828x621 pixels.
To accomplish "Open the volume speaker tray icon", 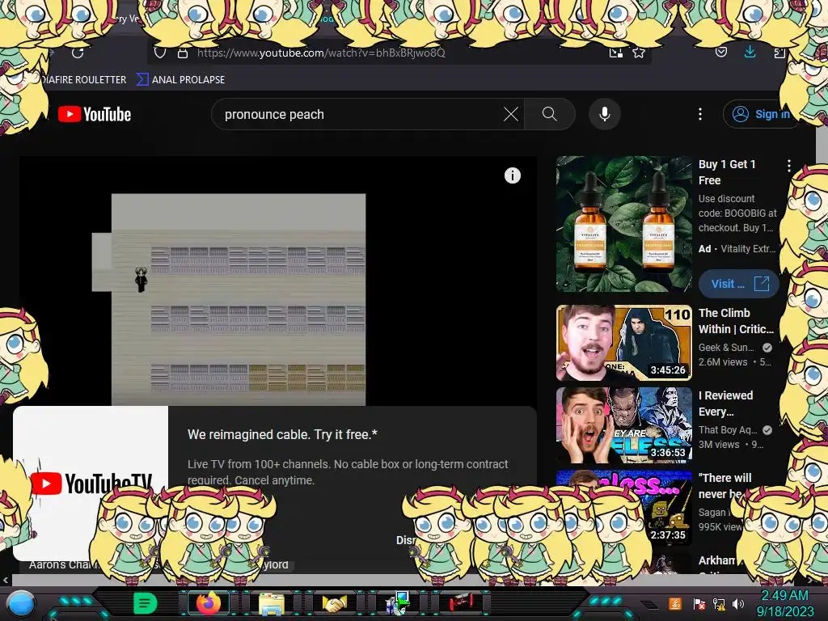I will click(x=737, y=603).
